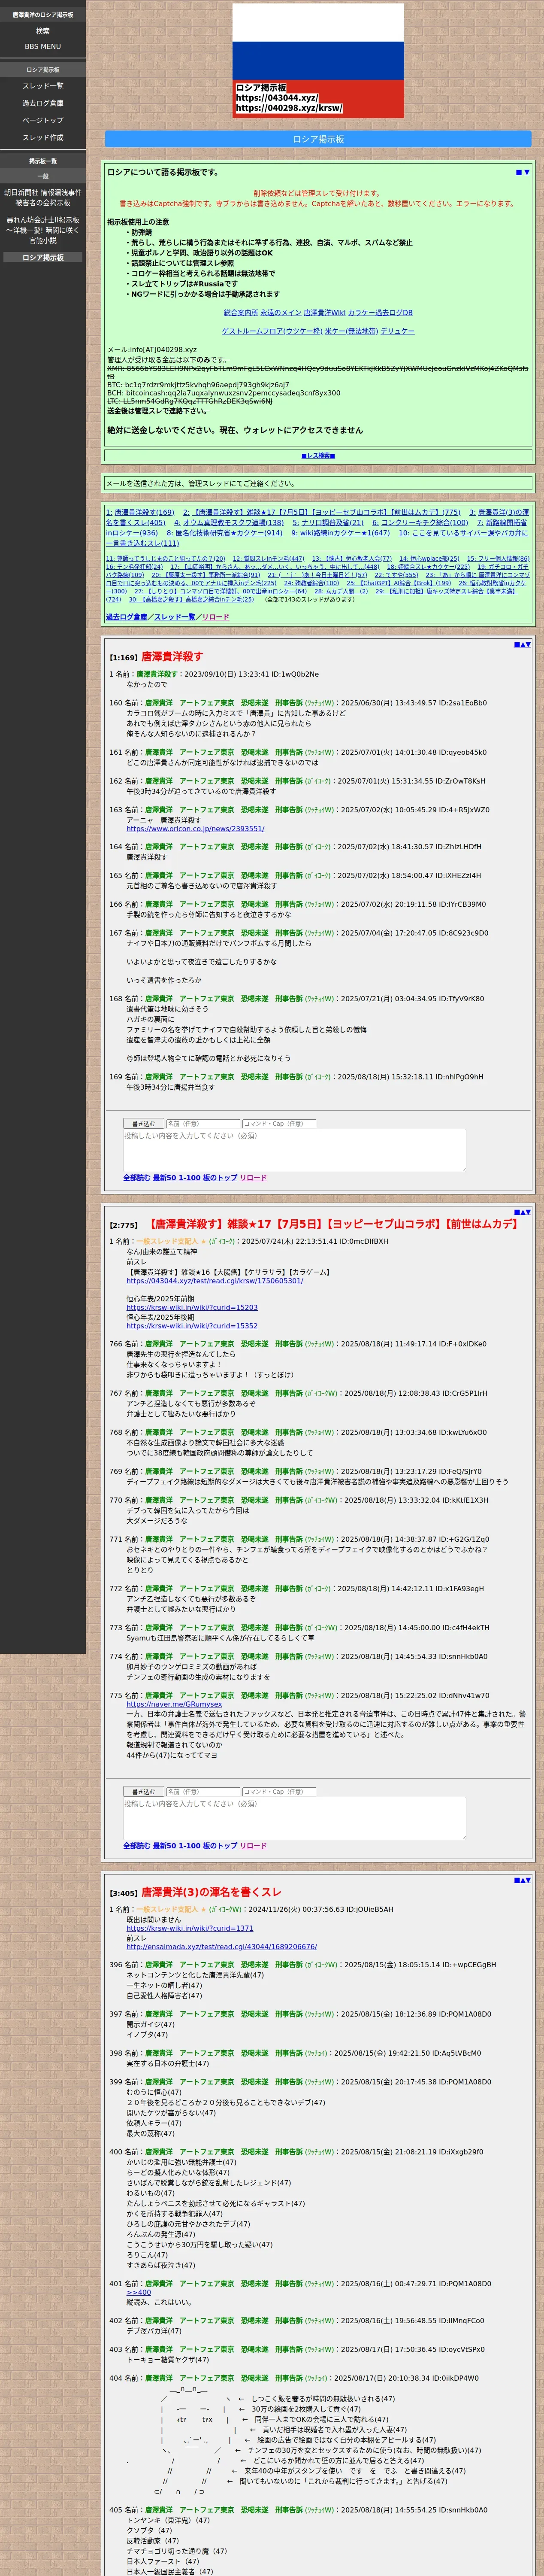Open the oricon.co.jp news link in post 163
The height and width of the screenshot is (2576, 544).
[x=195, y=828]
